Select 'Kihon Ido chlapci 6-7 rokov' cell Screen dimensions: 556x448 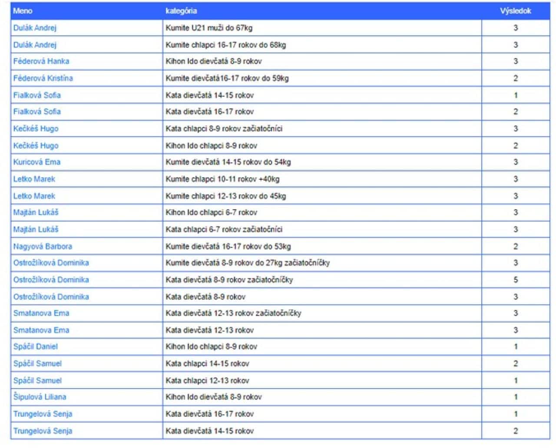322,212
